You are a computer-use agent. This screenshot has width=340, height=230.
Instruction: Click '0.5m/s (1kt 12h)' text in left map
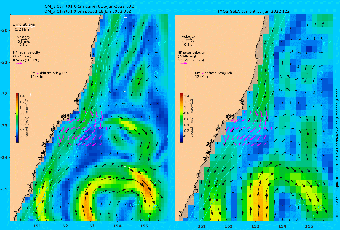26,60
